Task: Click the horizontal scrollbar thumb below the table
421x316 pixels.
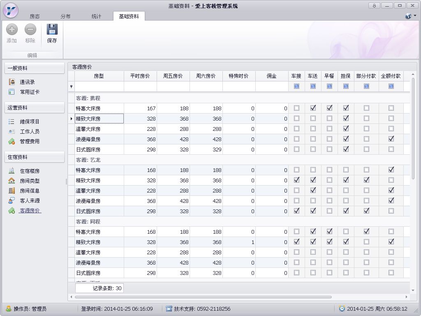Action: point(203,297)
